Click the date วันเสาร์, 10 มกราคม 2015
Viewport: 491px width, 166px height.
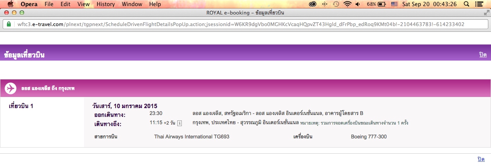125,106
